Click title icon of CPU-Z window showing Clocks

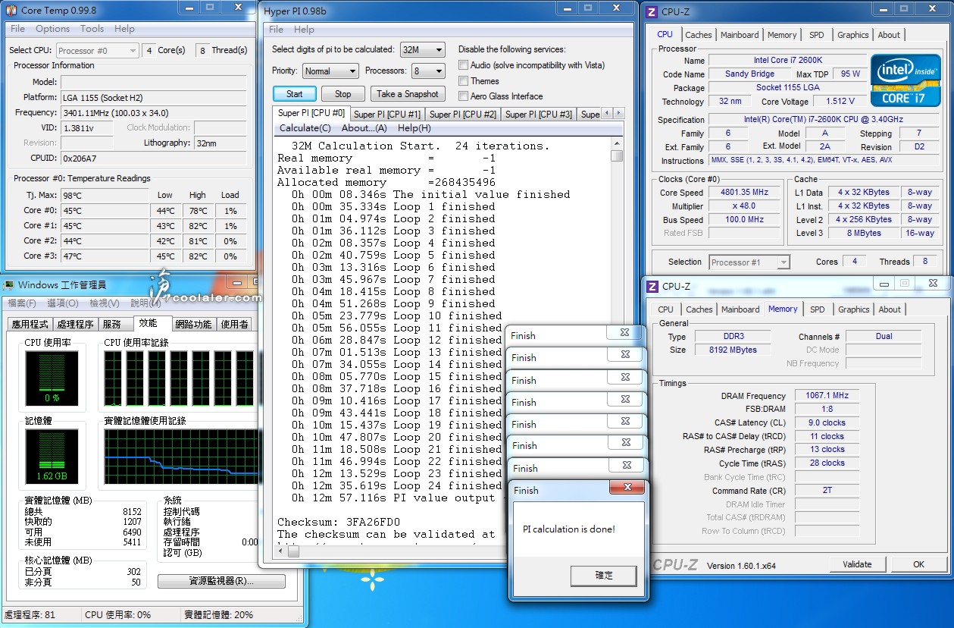point(652,11)
